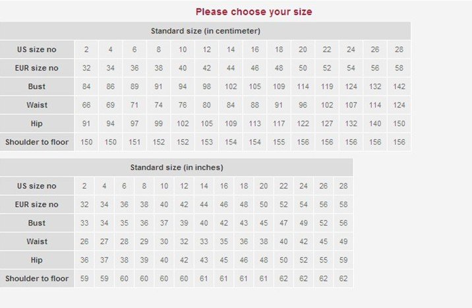This screenshot has height=308, width=472.
Task: Click the Bust row label in centimeter table
Action: point(37,86)
